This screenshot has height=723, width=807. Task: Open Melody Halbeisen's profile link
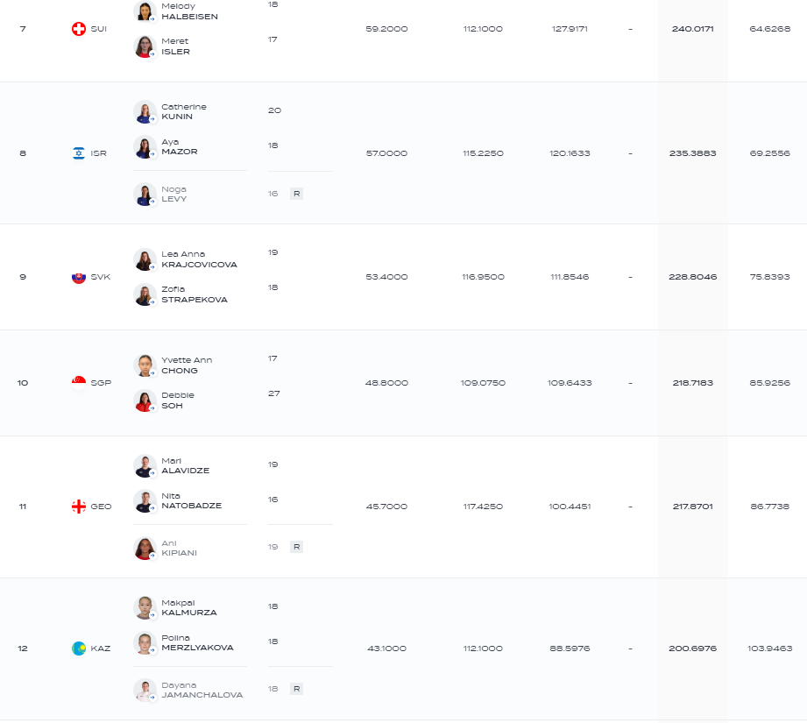[x=189, y=11]
